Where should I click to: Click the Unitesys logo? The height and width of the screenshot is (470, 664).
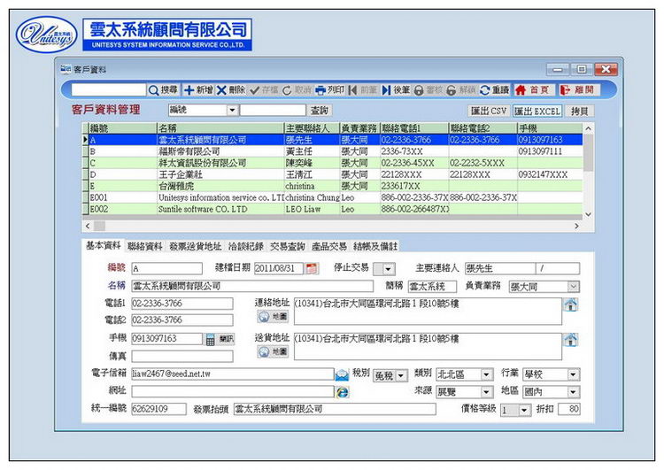(47, 35)
